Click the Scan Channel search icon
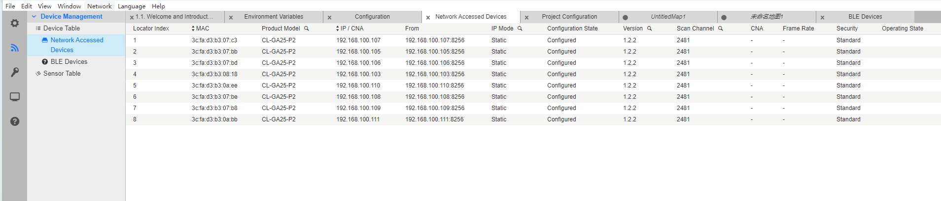 click(721, 29)
